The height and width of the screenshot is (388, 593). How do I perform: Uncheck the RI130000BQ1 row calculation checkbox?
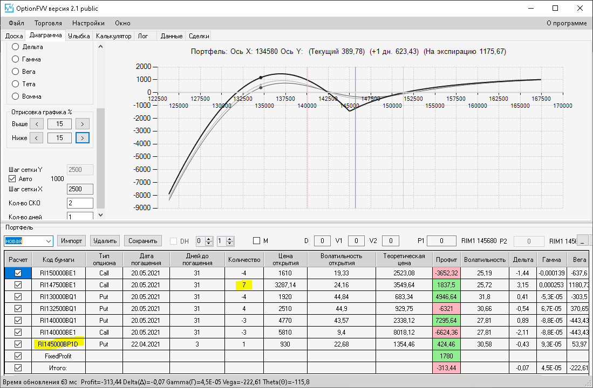pyautogui.click(x=18, y=296)
